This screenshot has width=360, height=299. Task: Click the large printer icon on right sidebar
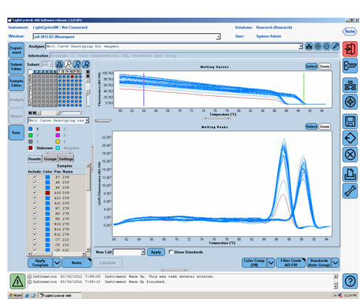click(350, 174)
